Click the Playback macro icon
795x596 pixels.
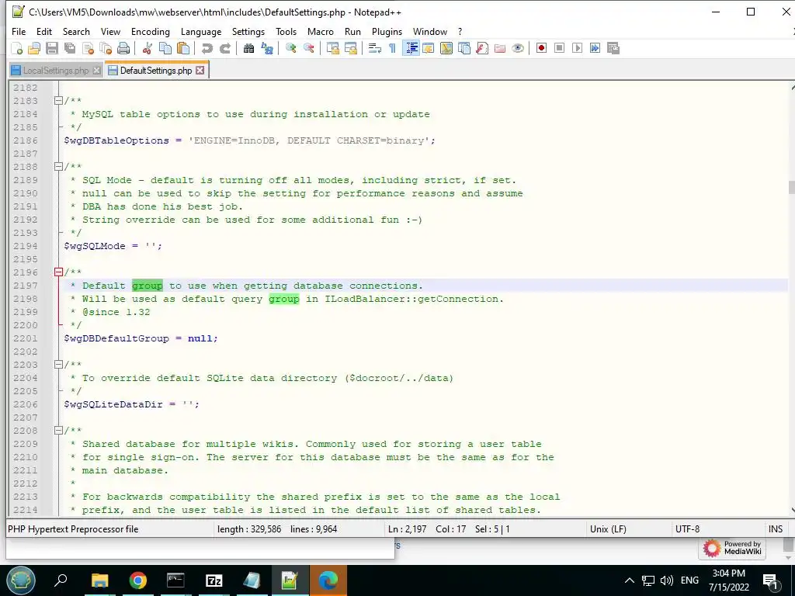click(577, 48)
